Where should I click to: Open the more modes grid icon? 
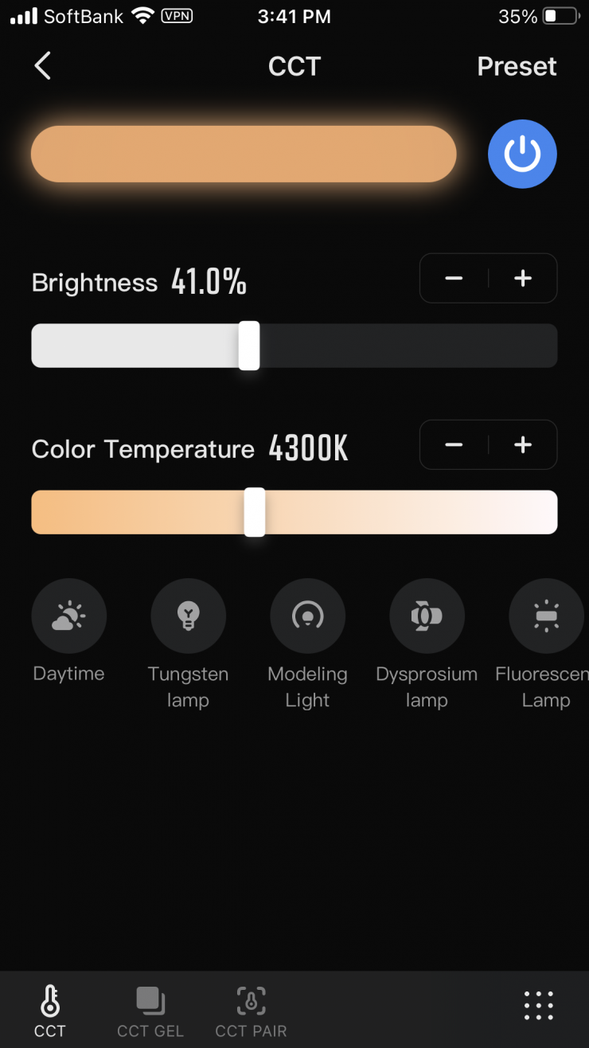pyautogui.click(x=539, y=1006)
